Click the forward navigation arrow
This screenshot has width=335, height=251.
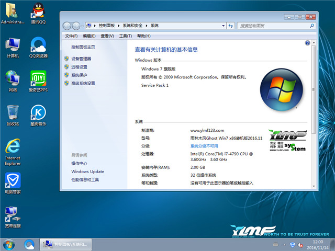[x=76, y=26]
